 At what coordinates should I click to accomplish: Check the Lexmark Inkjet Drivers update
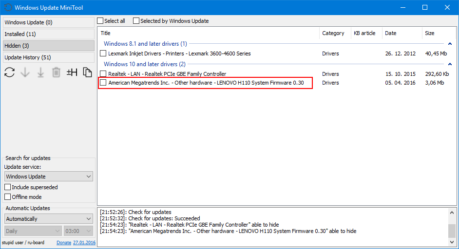click(x=103, y=53)
